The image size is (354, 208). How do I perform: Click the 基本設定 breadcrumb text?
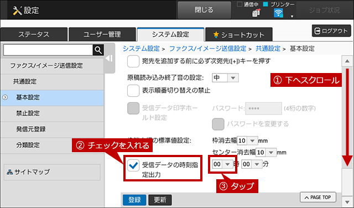[302, 49]
